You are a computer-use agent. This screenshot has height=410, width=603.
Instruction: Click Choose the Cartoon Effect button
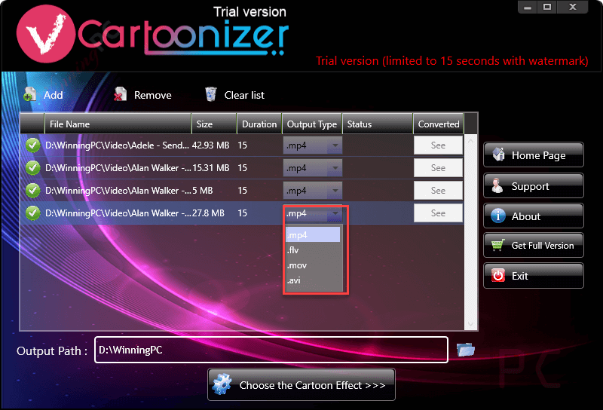301,384
